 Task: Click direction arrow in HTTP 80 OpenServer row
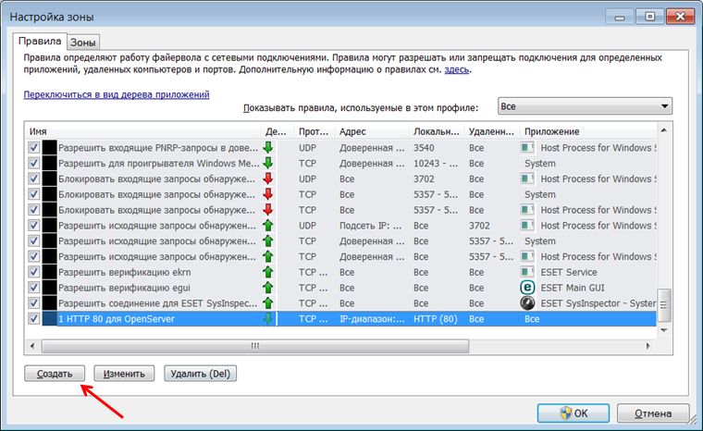[268, 319]
